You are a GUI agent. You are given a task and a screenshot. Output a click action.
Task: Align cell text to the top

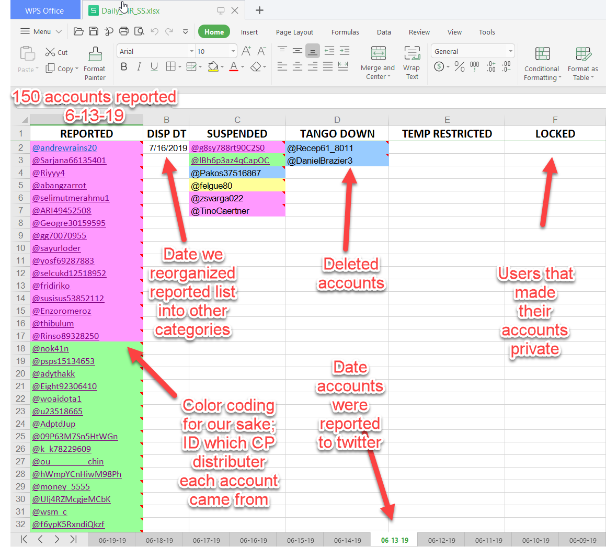pyautogui.click(x=282, y=50)
